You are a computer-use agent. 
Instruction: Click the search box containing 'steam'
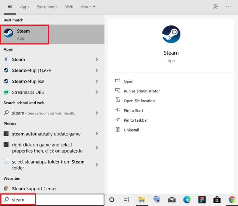52,199
